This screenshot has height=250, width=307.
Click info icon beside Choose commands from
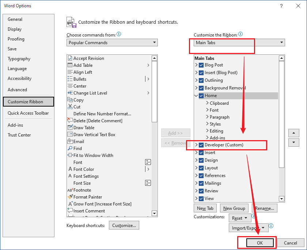(x=119, y=34)
